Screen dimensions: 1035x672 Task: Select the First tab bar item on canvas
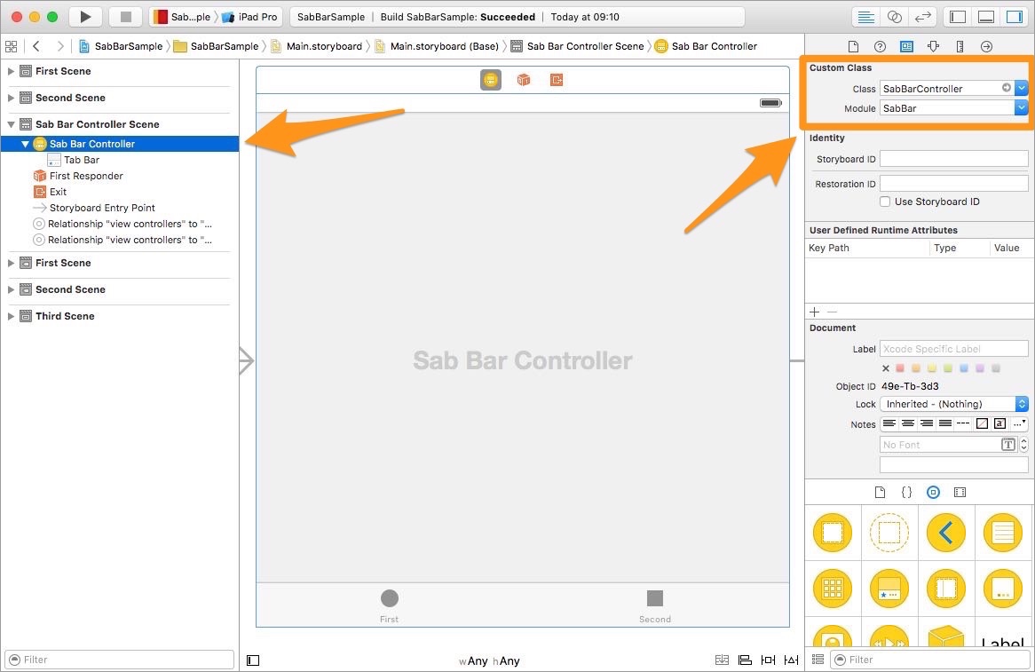point(390,606)
